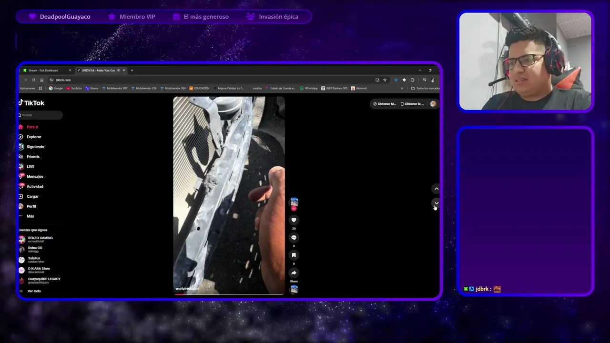
Task: Click melvinskater username on video
Action: pos(187,289)
